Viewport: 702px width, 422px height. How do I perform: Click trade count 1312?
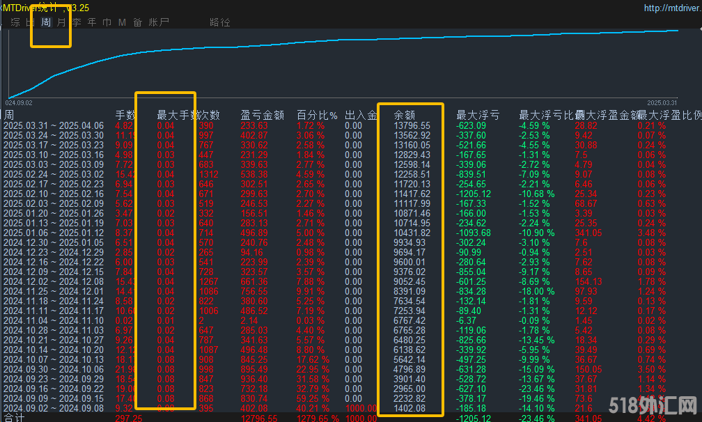point(209,174)
